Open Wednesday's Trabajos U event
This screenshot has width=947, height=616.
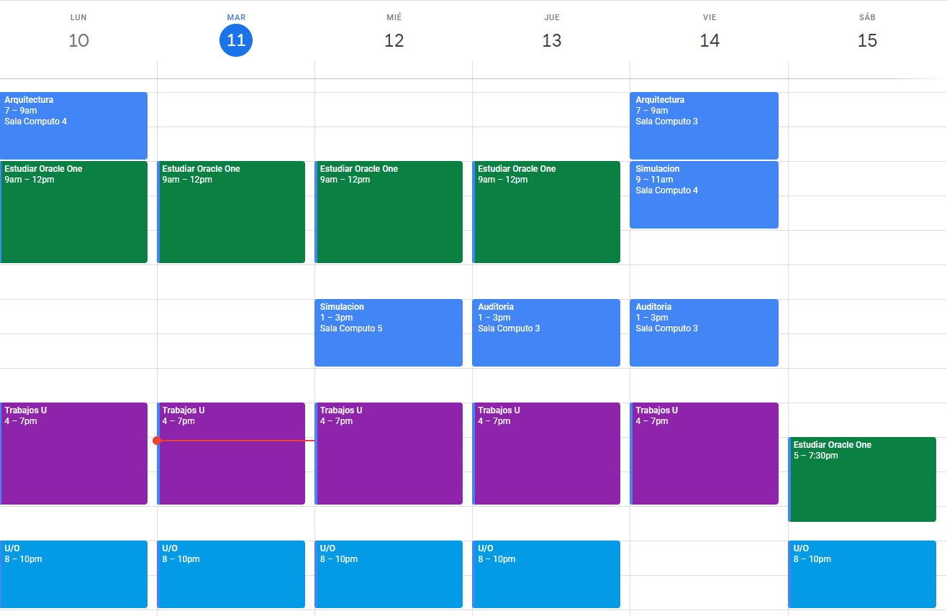[x=389, y=454]
